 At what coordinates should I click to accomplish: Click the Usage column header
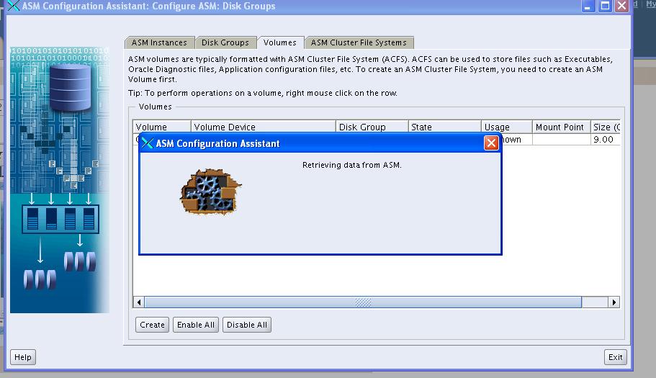[507, 127]
